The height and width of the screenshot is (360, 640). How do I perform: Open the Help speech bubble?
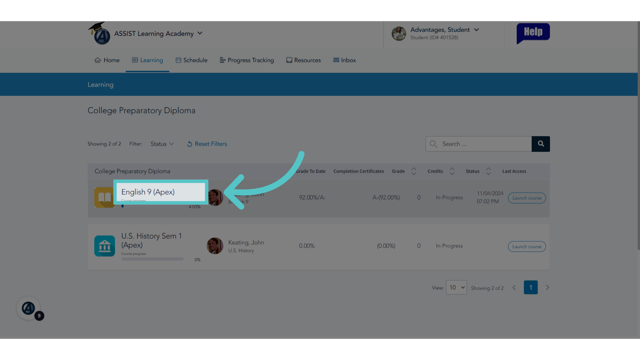click(533, 33)
